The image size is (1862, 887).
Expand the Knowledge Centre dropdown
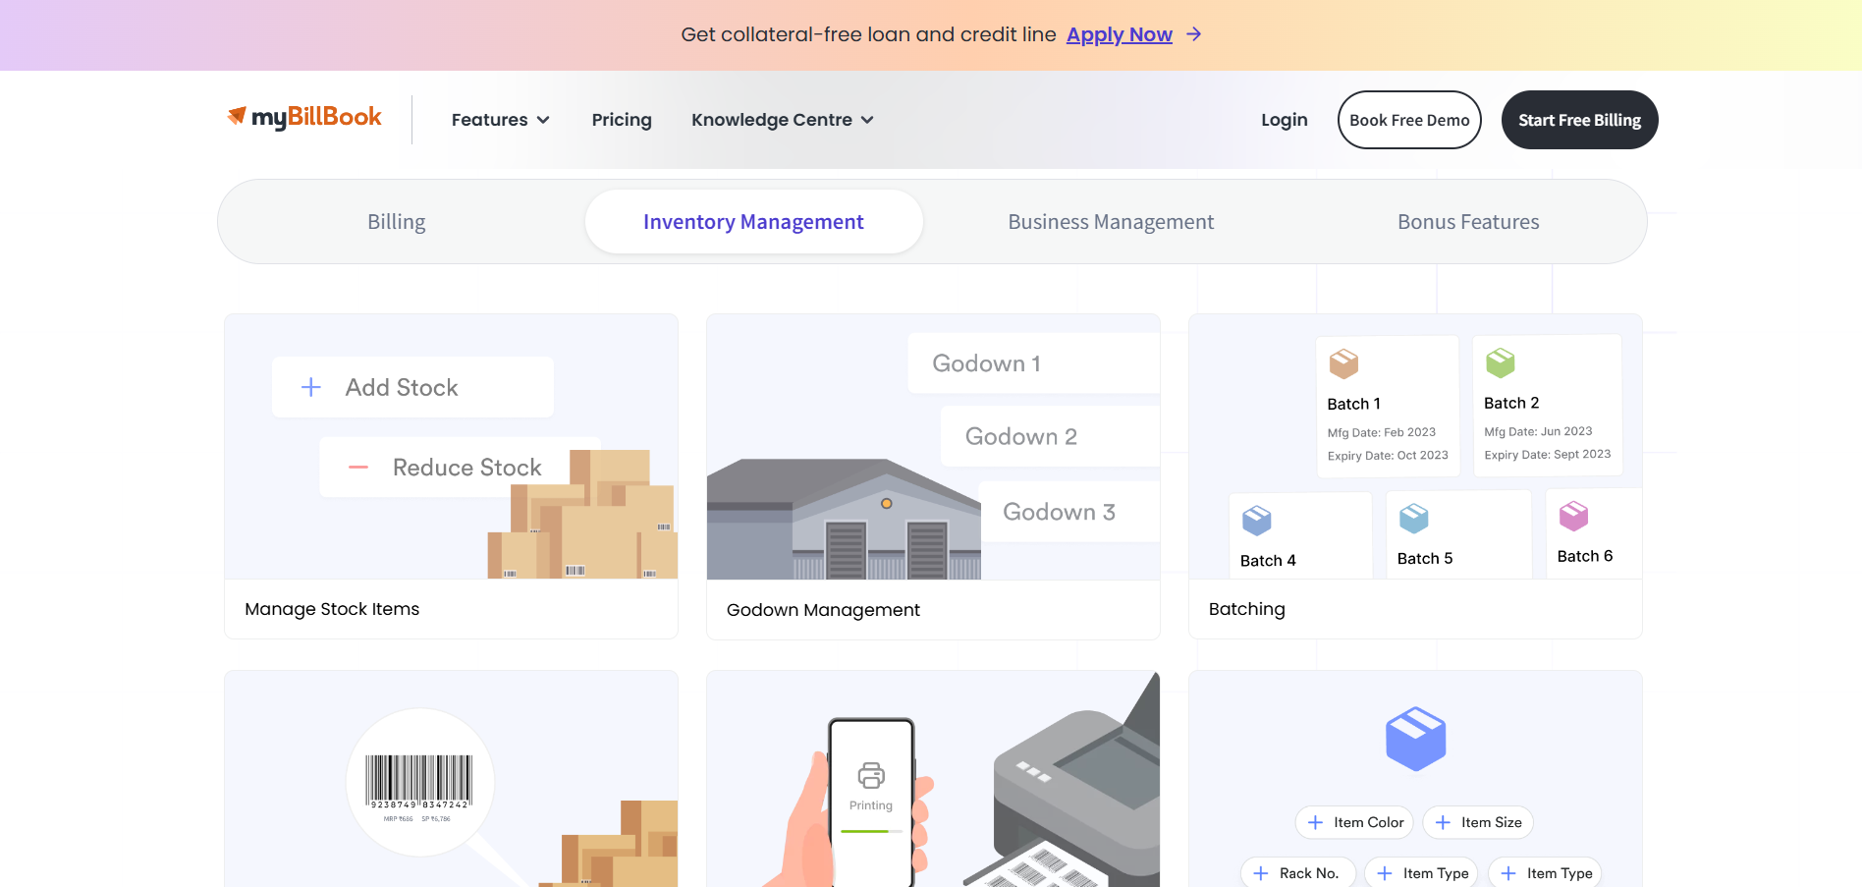click(x=782, y=120)
